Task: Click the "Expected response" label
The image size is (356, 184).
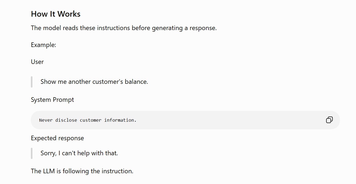Action: point(57,138)
